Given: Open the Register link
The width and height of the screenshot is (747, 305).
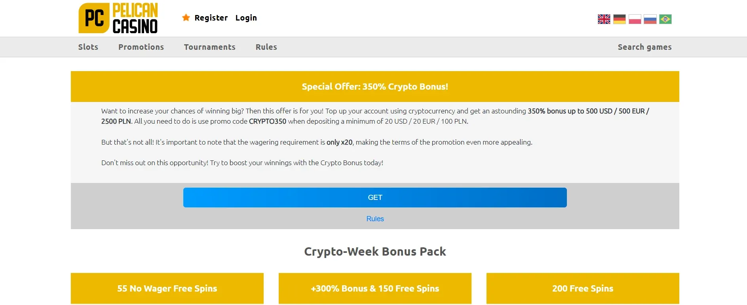Looking at the screenshot, I should [211, 18].
